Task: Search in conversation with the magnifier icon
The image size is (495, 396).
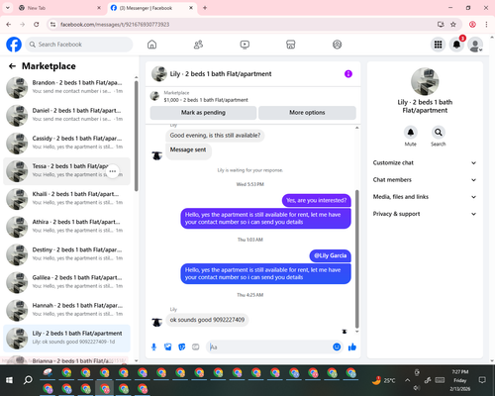Action: tap(439, 133)
